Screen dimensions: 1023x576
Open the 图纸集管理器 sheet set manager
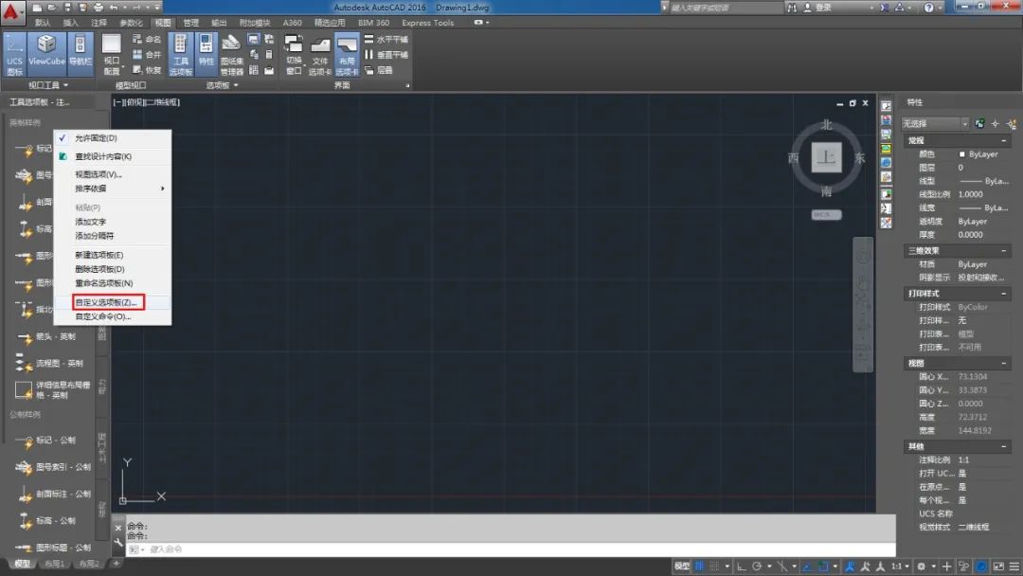[232, 55]
